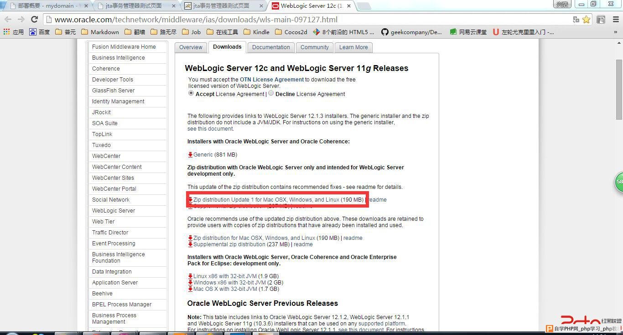Switch to the first jta事务管理器测试页面 browser tab

(x=136, y=6)
